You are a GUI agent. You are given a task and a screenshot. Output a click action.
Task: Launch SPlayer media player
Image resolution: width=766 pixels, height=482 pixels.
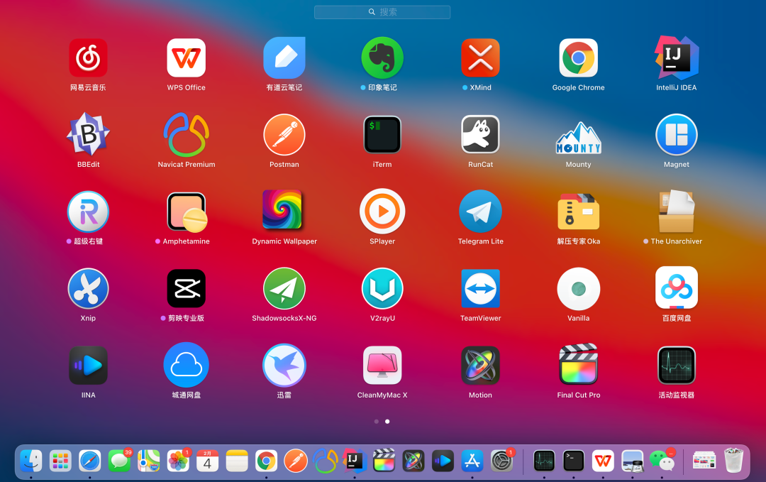pyautogui.click(x=382, y=211)
